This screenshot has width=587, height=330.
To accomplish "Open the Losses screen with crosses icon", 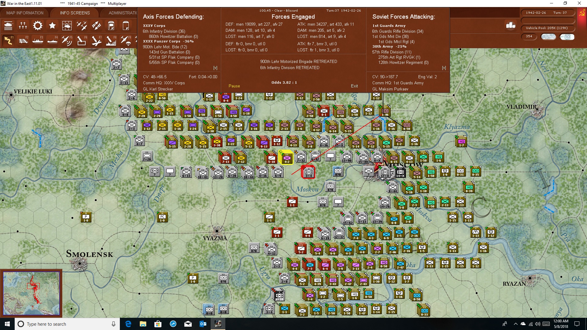I will pyautogui.click(x=23, y=26).
